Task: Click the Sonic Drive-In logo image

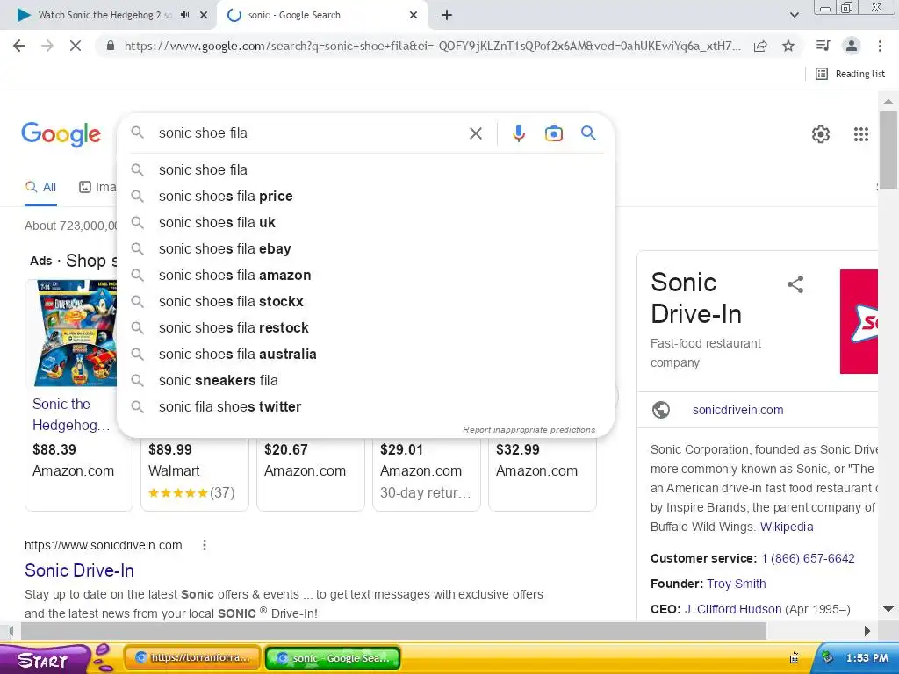Action: coord(859,321)
